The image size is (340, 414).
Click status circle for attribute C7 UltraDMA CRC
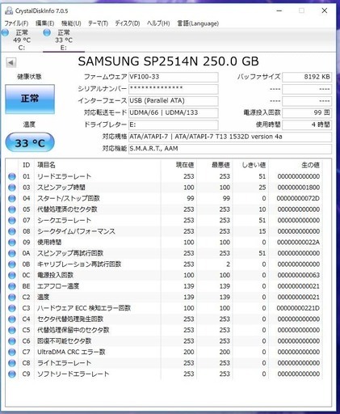(x=12, y=353)
